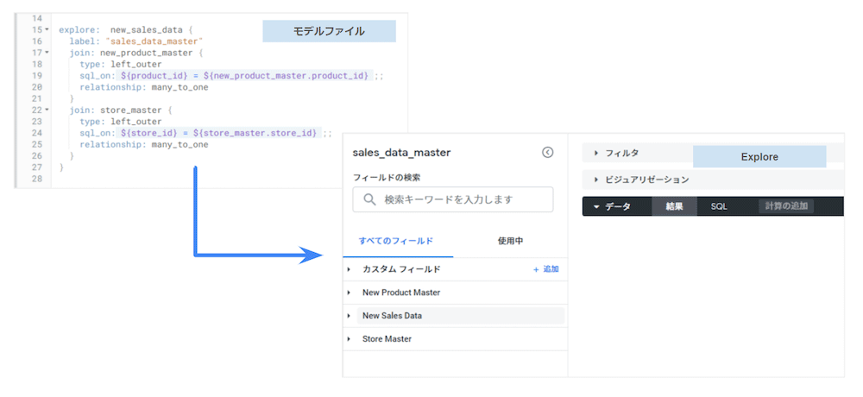The width and height of the screenshot is (863, 397).
Task: Expand the ビジュアリゼーション section
Action: 596,180
